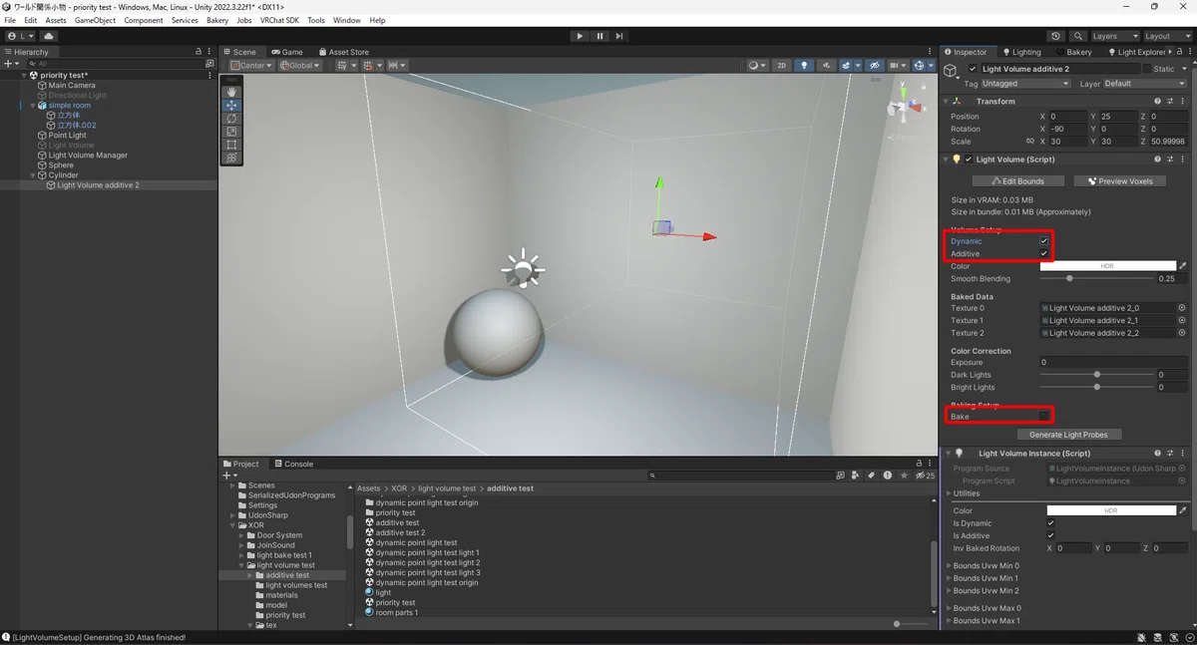
Task: Toggle scene lighting bulb icon
Action: tap(803, 66)
